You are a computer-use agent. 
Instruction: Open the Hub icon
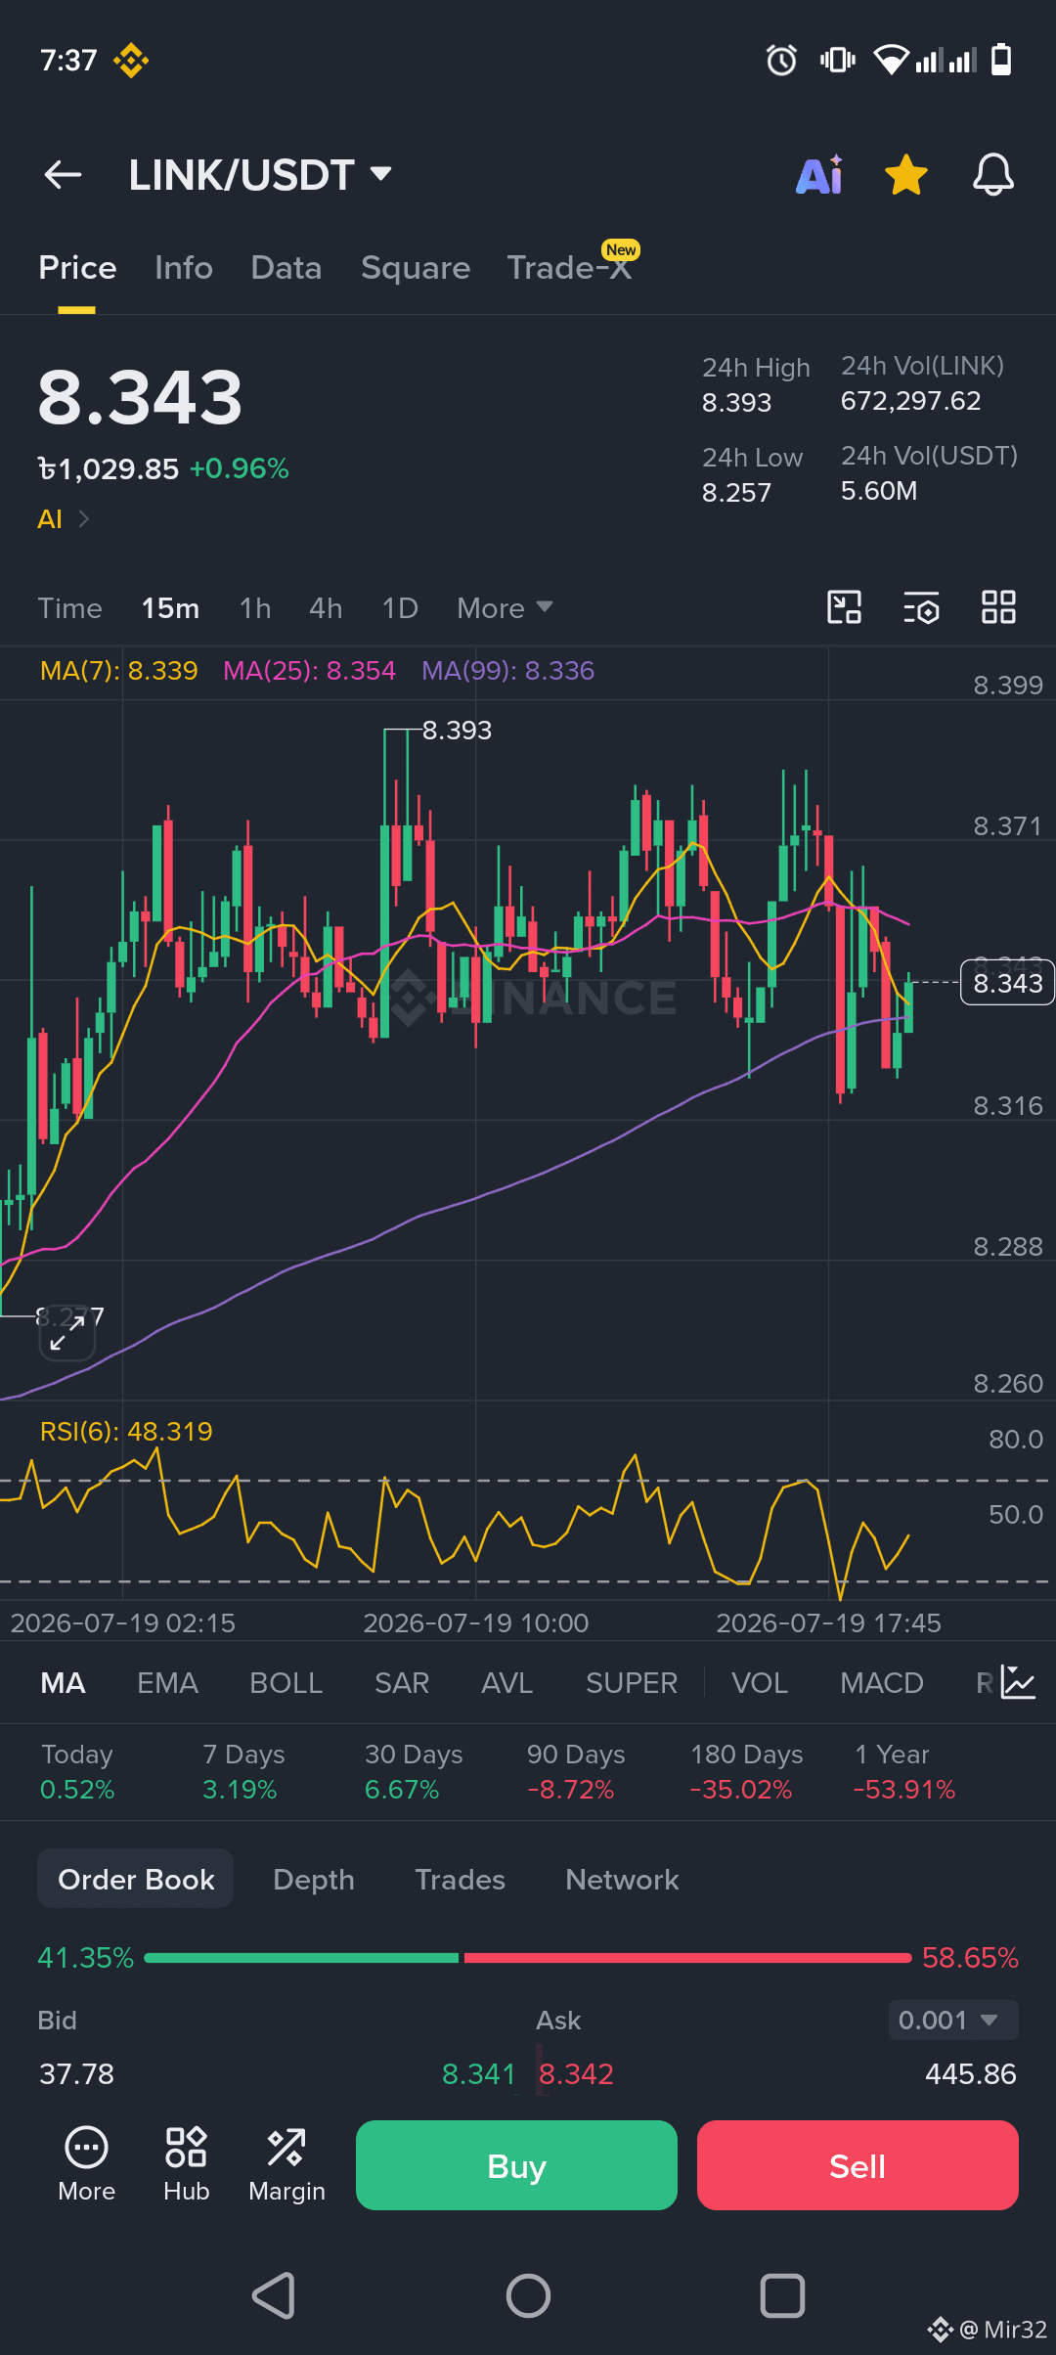[x=186, y=2165]
